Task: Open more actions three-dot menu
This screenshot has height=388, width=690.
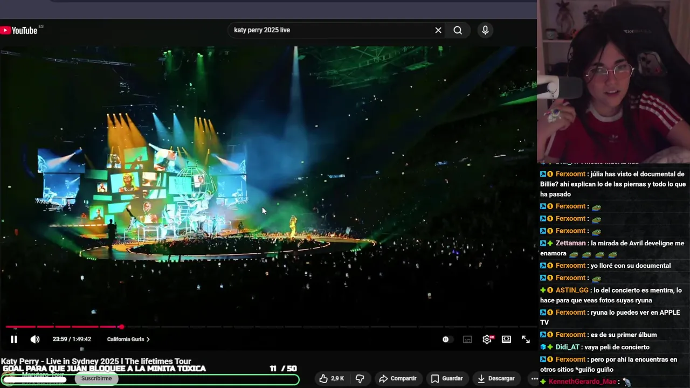Action: pos(534,378)
